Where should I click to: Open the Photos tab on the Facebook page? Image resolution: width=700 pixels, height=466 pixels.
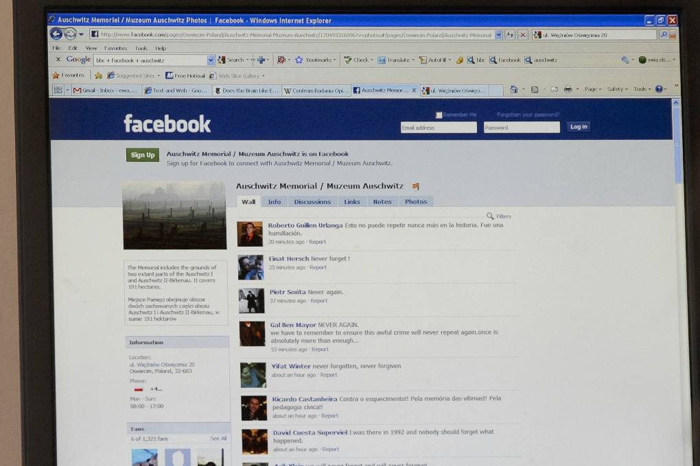click(x=416, y=201)
